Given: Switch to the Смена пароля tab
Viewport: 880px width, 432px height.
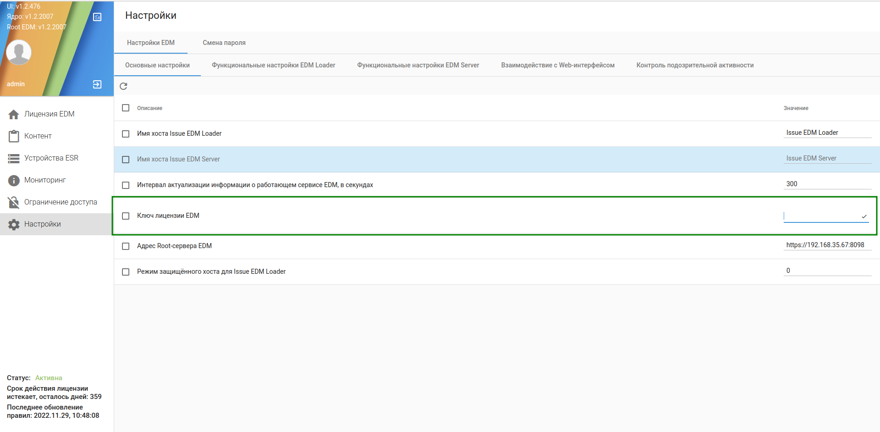Looking at the screenshot, I should (x=224, y=43).
